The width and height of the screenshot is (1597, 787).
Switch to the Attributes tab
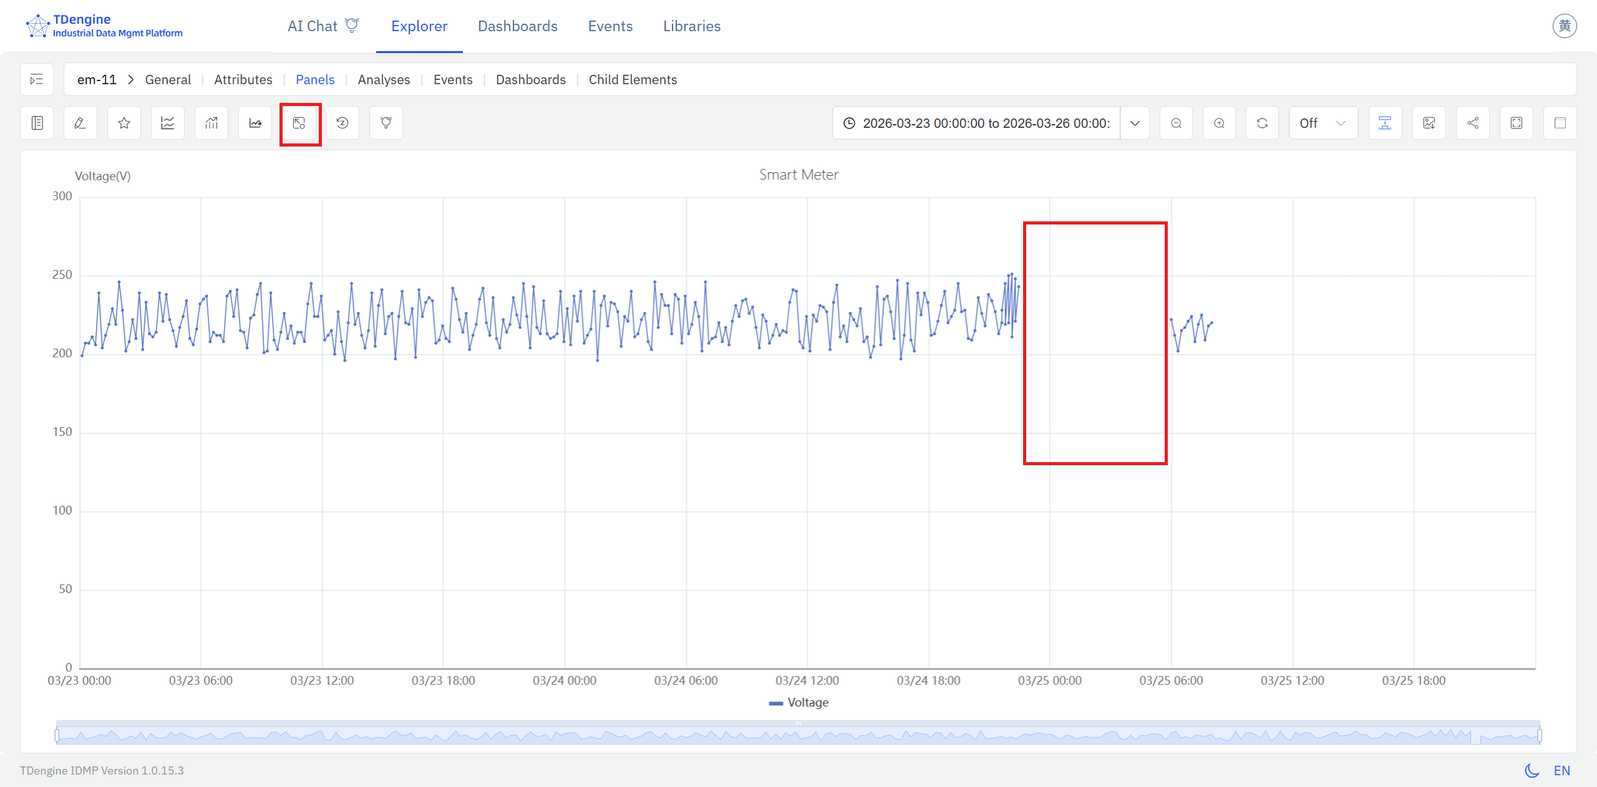point(243,79)
